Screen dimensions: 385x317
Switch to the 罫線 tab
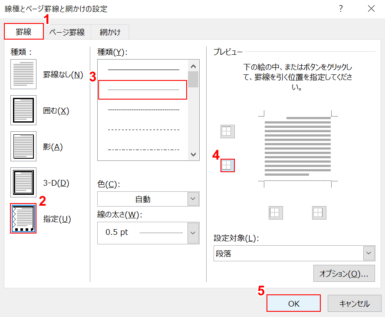click(x=24, y=31)
